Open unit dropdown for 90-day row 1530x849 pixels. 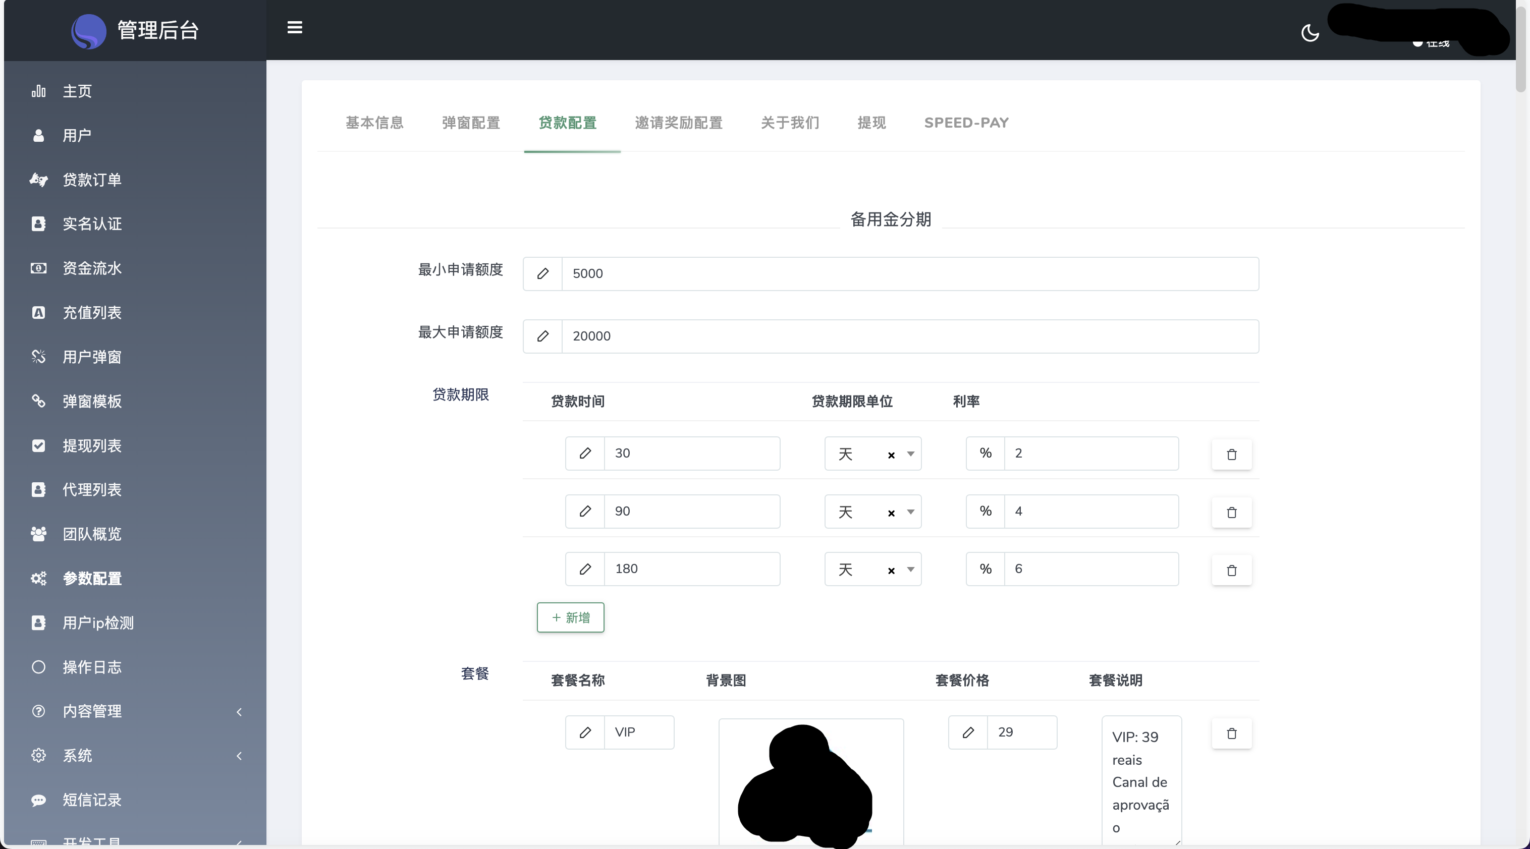pyautogui.click(x=910, y=512)
